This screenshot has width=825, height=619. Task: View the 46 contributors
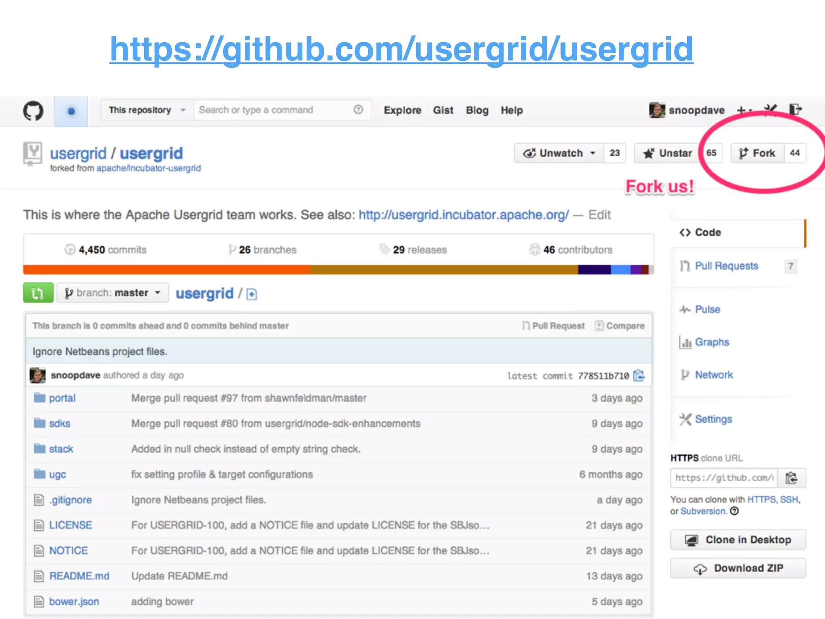(571, 250)
